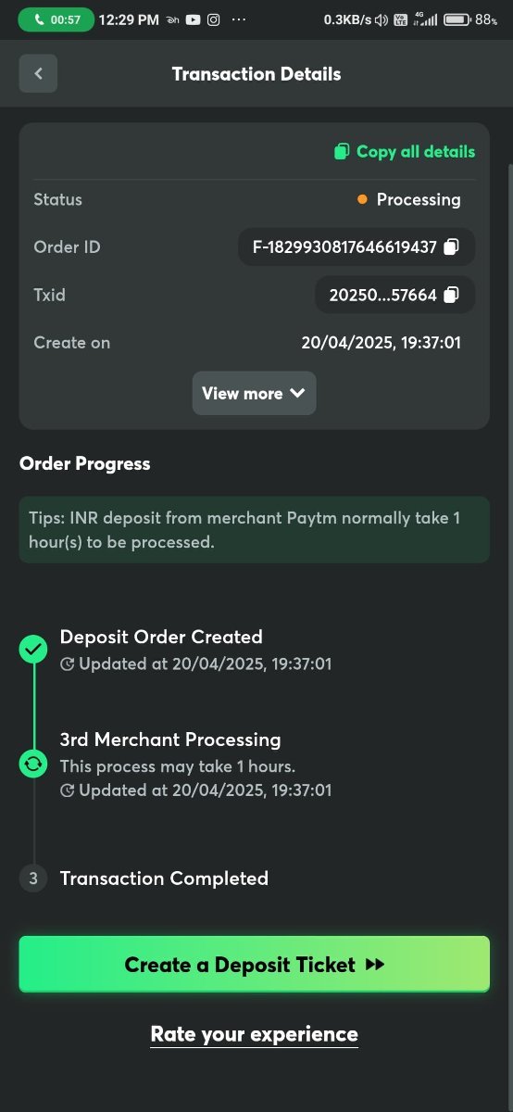Tap the Order ID value pill
Viewport: 513px width, 1112px height.
click(x=357, y=247)
